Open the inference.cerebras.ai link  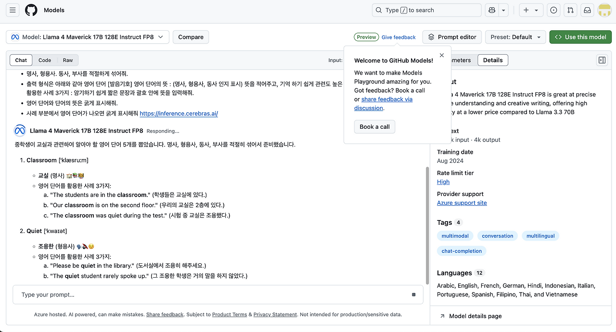(179, 113)
